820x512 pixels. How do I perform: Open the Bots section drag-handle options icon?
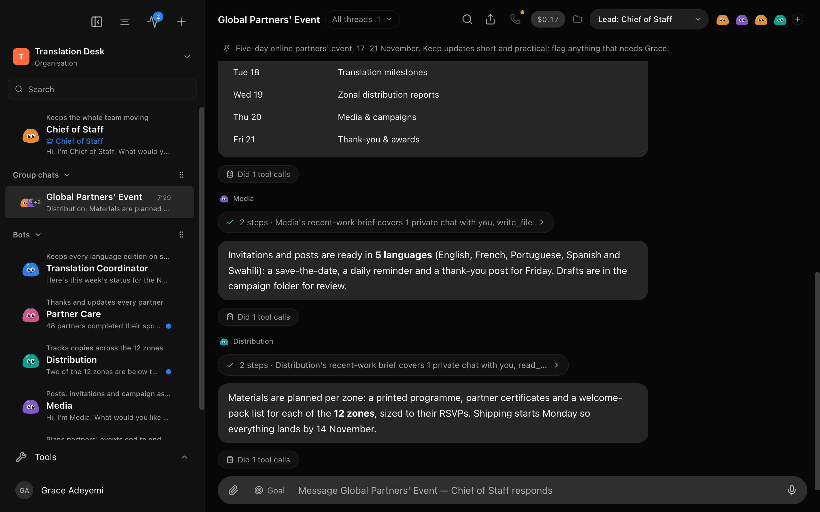coord(181,234)
